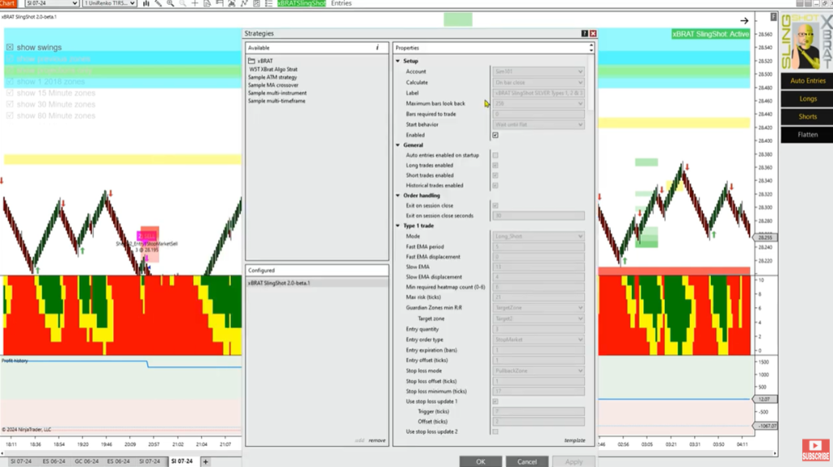Open the Entry order type dropdown
This screenshot has width=833, height=467.
pos(539,339)
